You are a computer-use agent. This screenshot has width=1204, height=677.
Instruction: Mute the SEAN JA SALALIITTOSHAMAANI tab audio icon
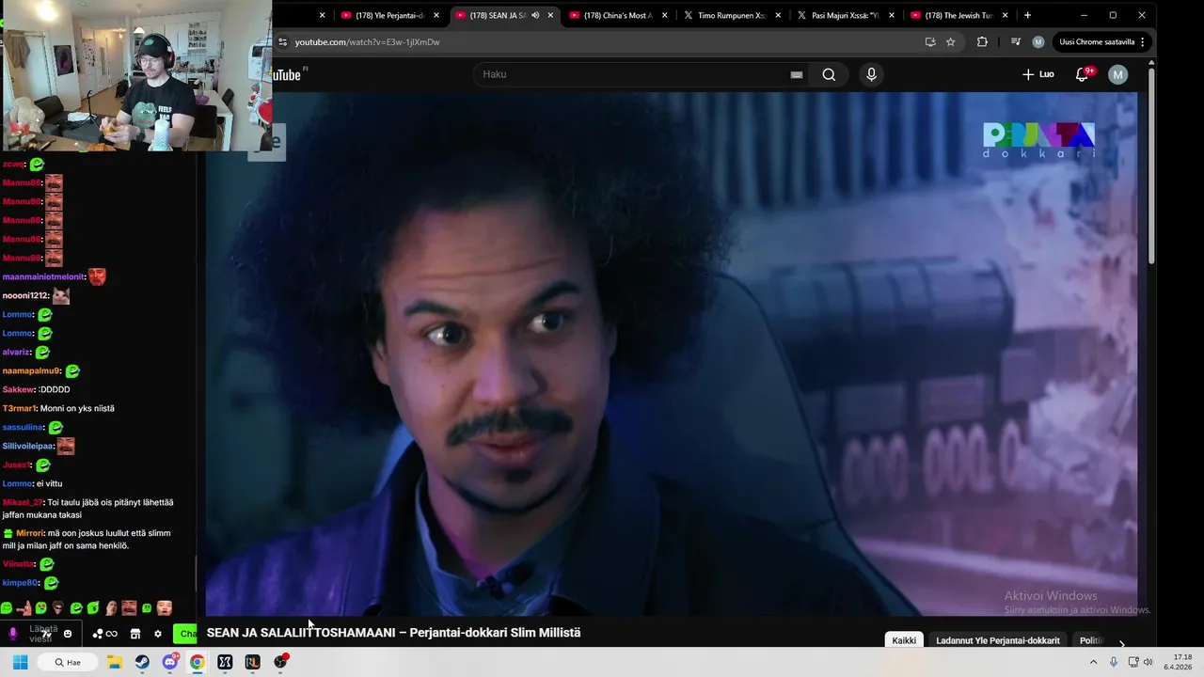pos(535,15)
